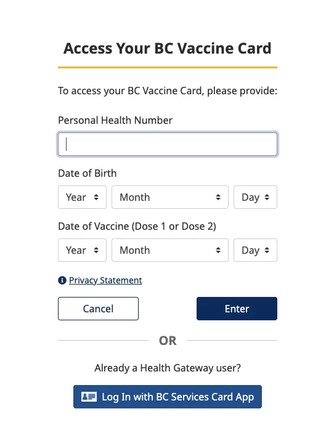Click the Date of Vaccine Year dropdown arrows
Viewport: 334px width, 446px height.
click(96, 250)
